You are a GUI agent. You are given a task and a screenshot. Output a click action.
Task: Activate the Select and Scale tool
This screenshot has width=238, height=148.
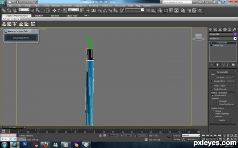click(x=65, y=10)
